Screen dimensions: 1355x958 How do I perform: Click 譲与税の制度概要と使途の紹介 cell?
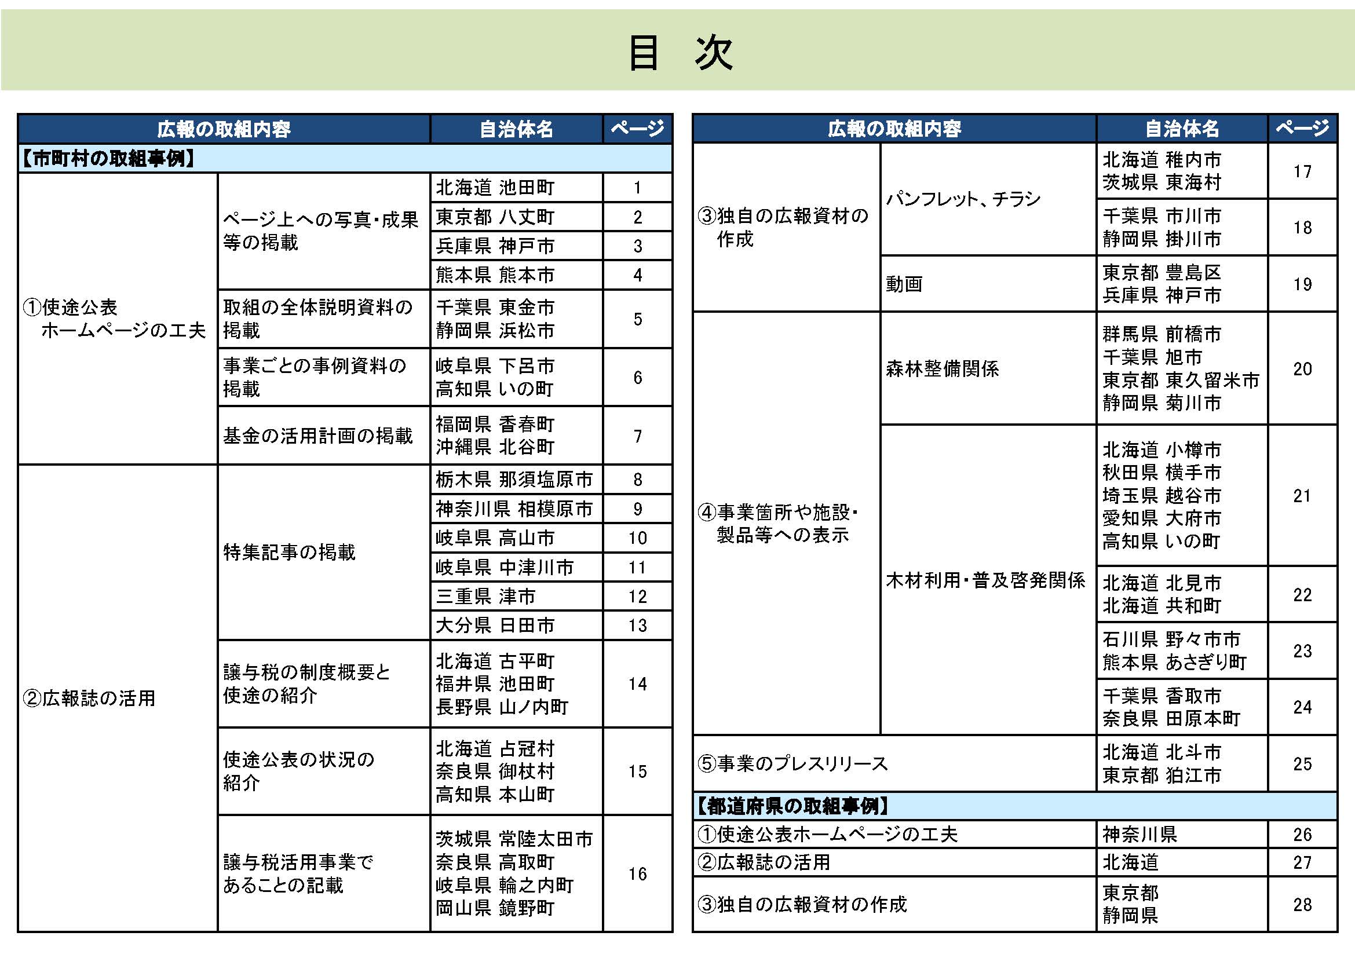click(324, 683)
